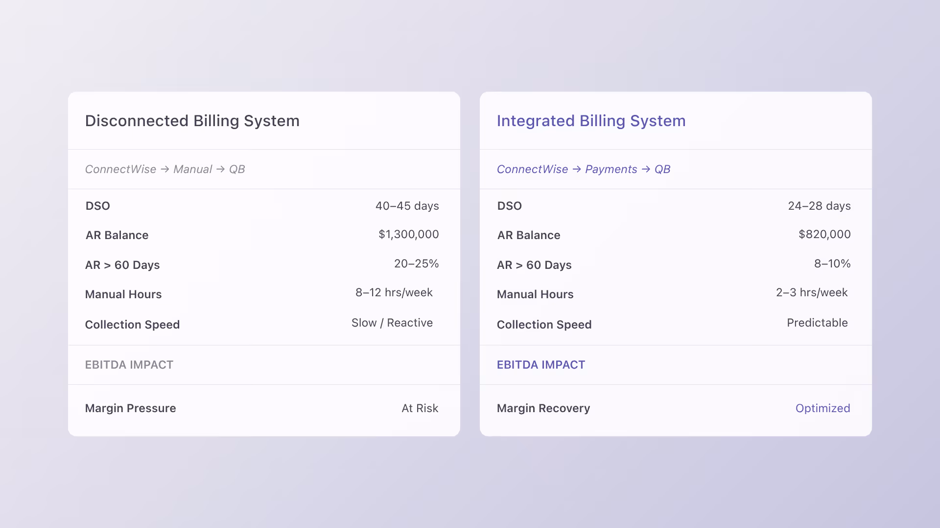Select the $820,000 AR Balance value
This screenshot has height=528, width=940.
click(x=825, y=235)
